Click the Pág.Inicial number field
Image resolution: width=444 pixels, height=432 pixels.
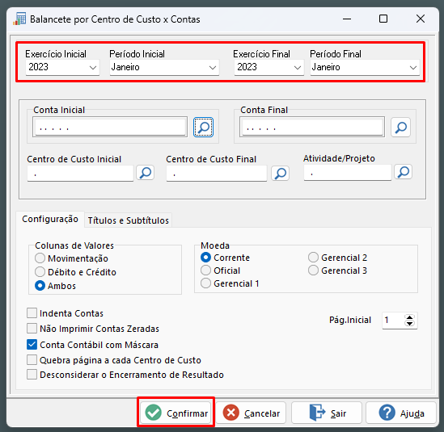pyautogui.click(x=393, y=321)
